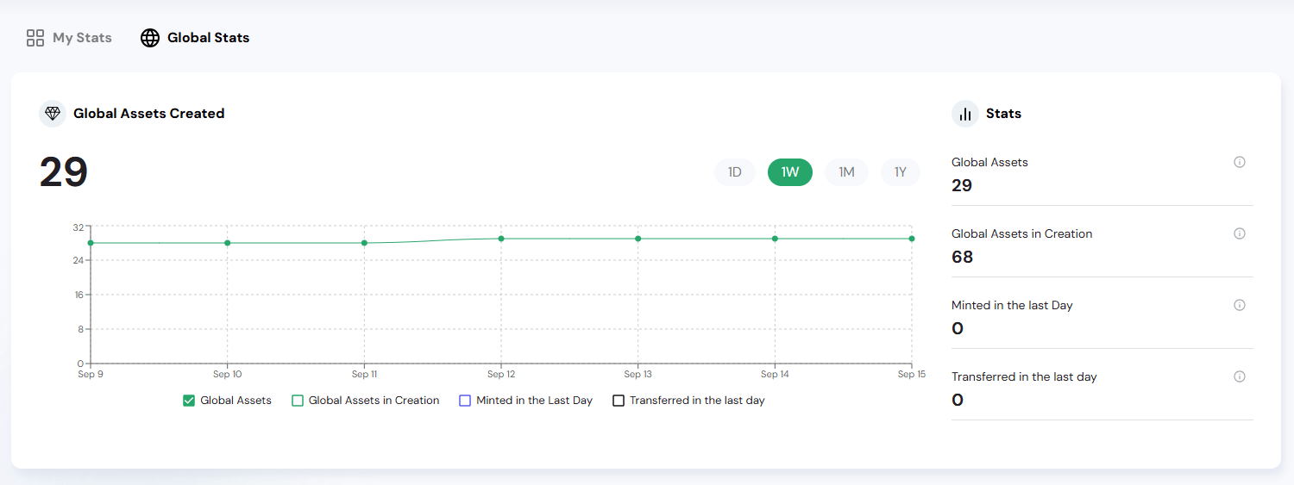
Task: Uncheck the Global Assets legend checkbox
Action: click(x=189, y=401)
